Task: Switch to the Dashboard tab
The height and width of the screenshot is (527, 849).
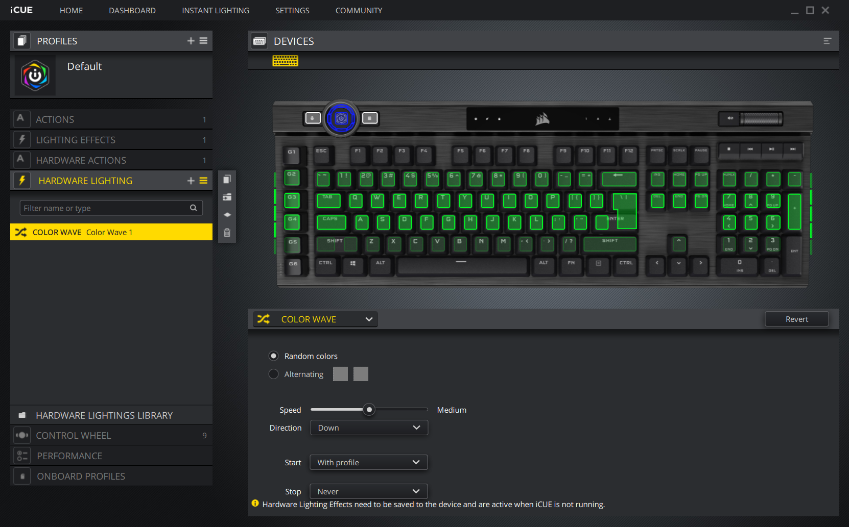Action: click(132, 10)
